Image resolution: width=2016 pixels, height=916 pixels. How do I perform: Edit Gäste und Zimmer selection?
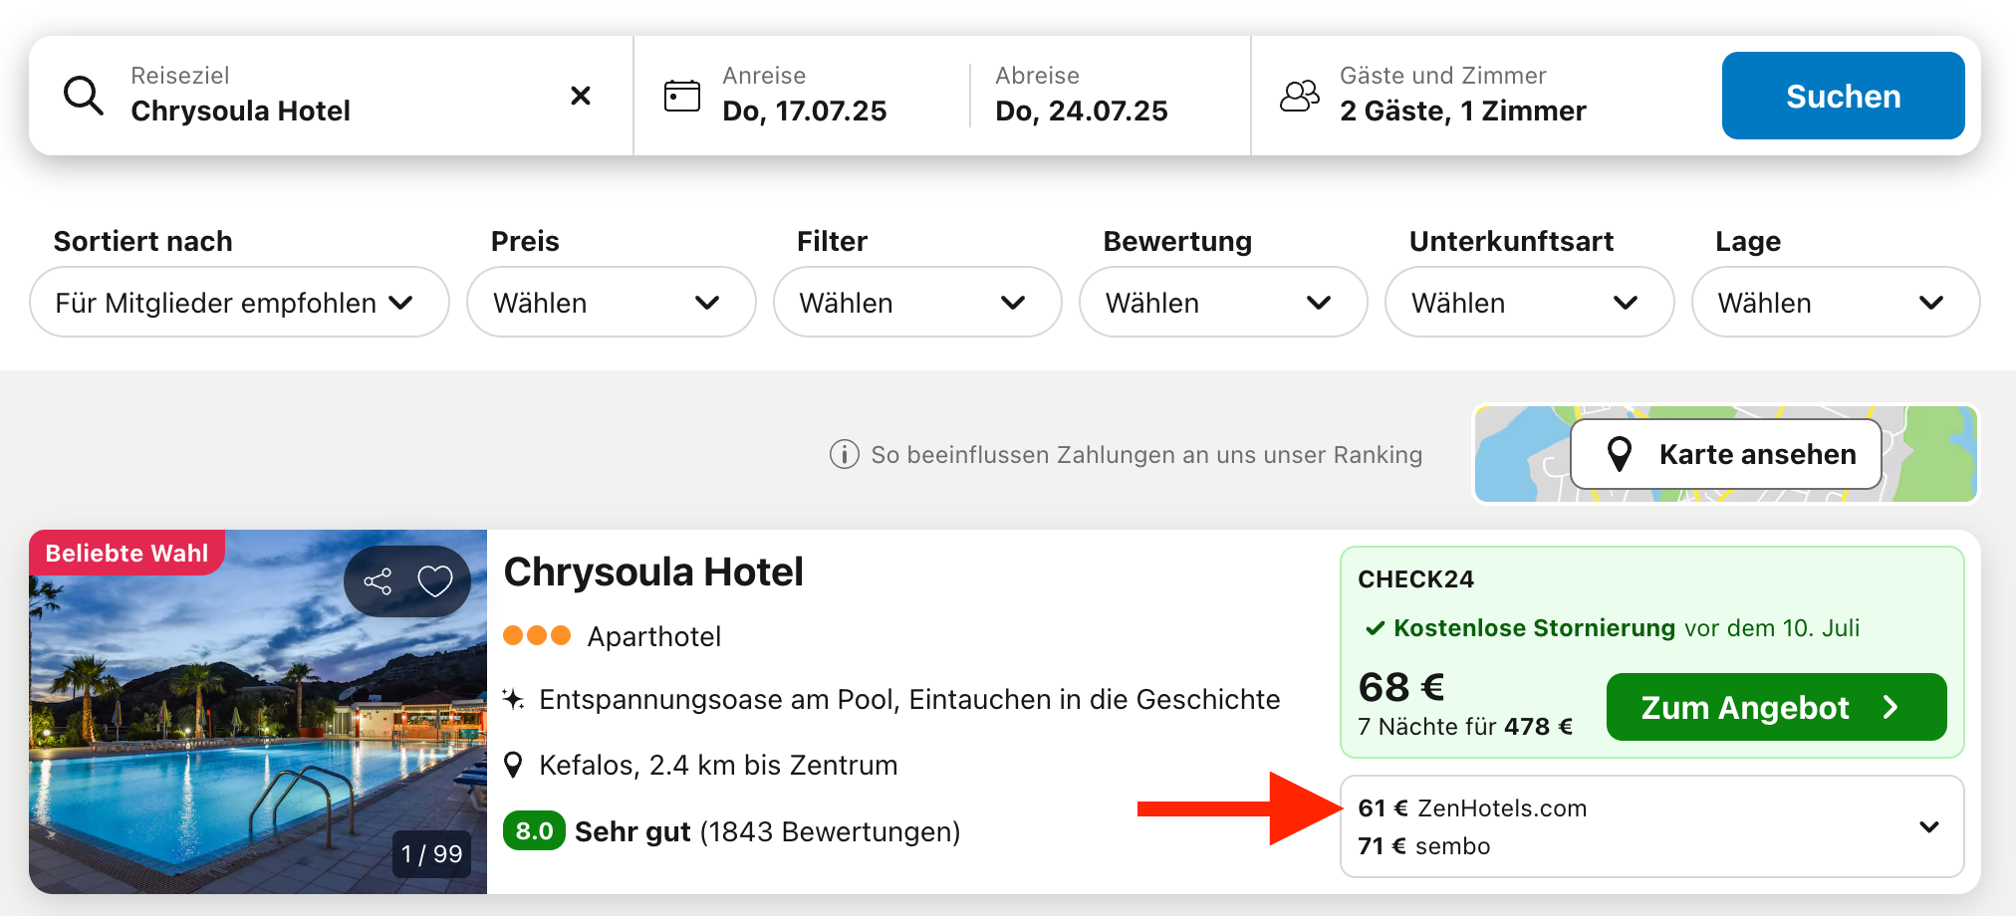1462,96
